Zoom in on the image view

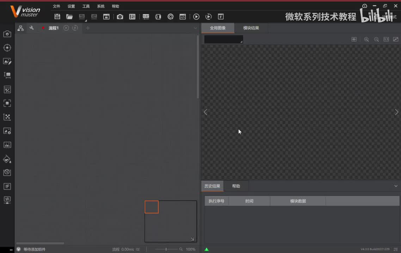366,39
